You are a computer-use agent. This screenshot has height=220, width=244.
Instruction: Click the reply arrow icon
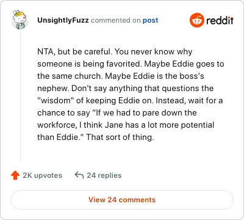79,175
